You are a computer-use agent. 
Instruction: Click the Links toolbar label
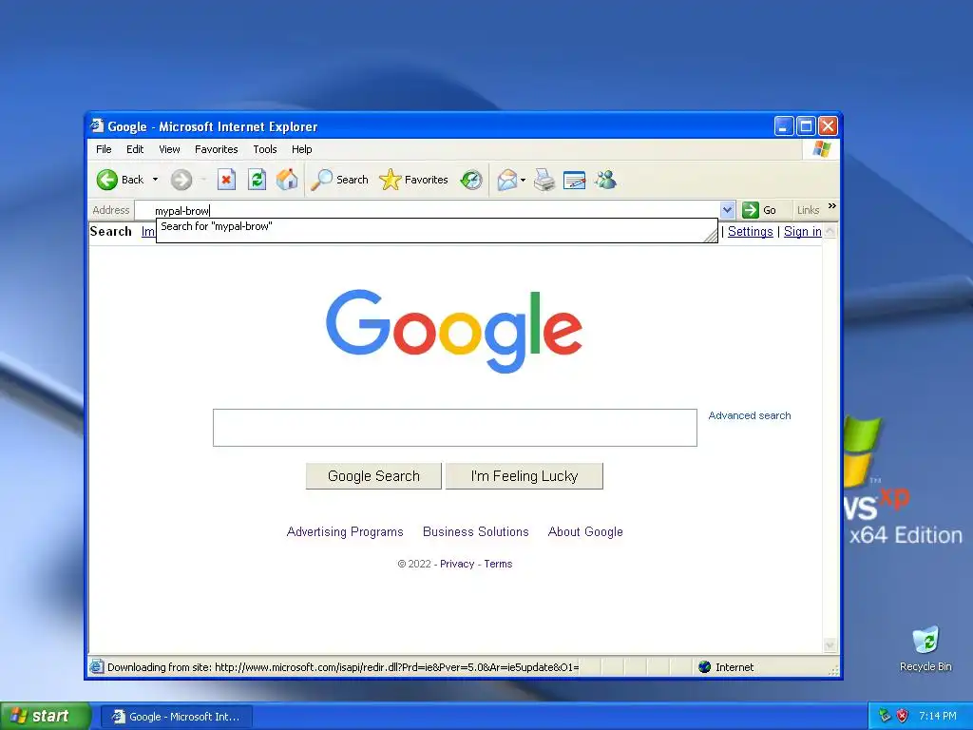[x=808, y=210]
